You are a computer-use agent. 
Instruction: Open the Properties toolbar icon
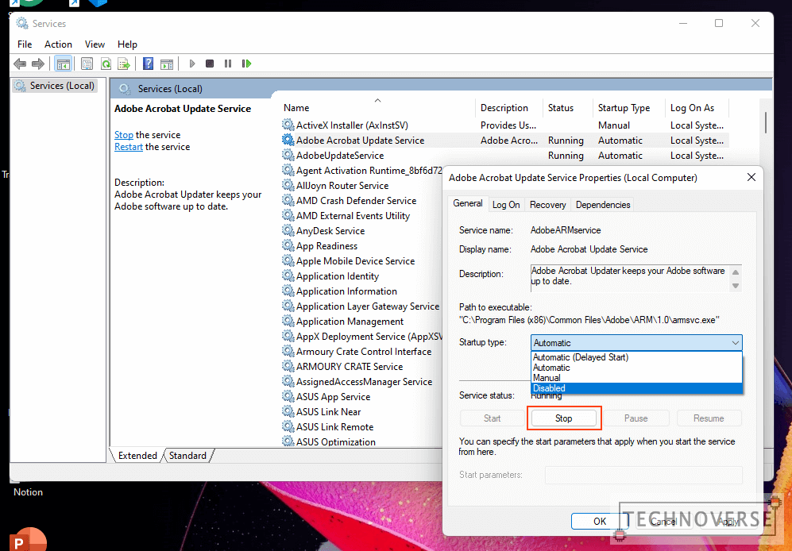coord(87,64)
